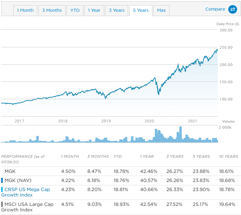Screen dimensions: 241x215
Task: Click CRSP index 3 years value 26.33%
Action: (175, 190)
